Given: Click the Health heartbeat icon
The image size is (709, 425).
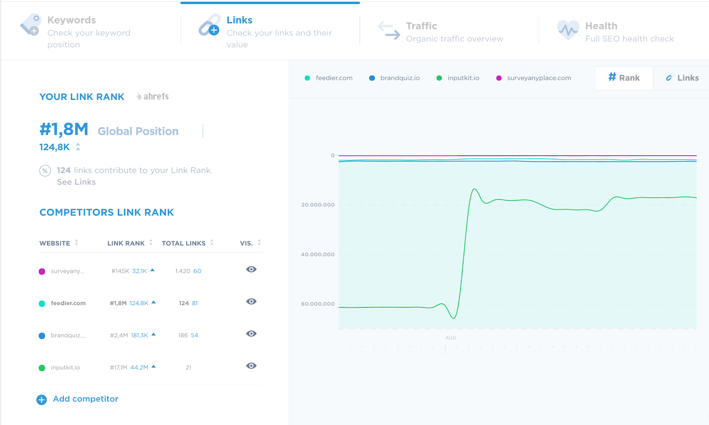Looking at the screenshot, I should 568,31.
